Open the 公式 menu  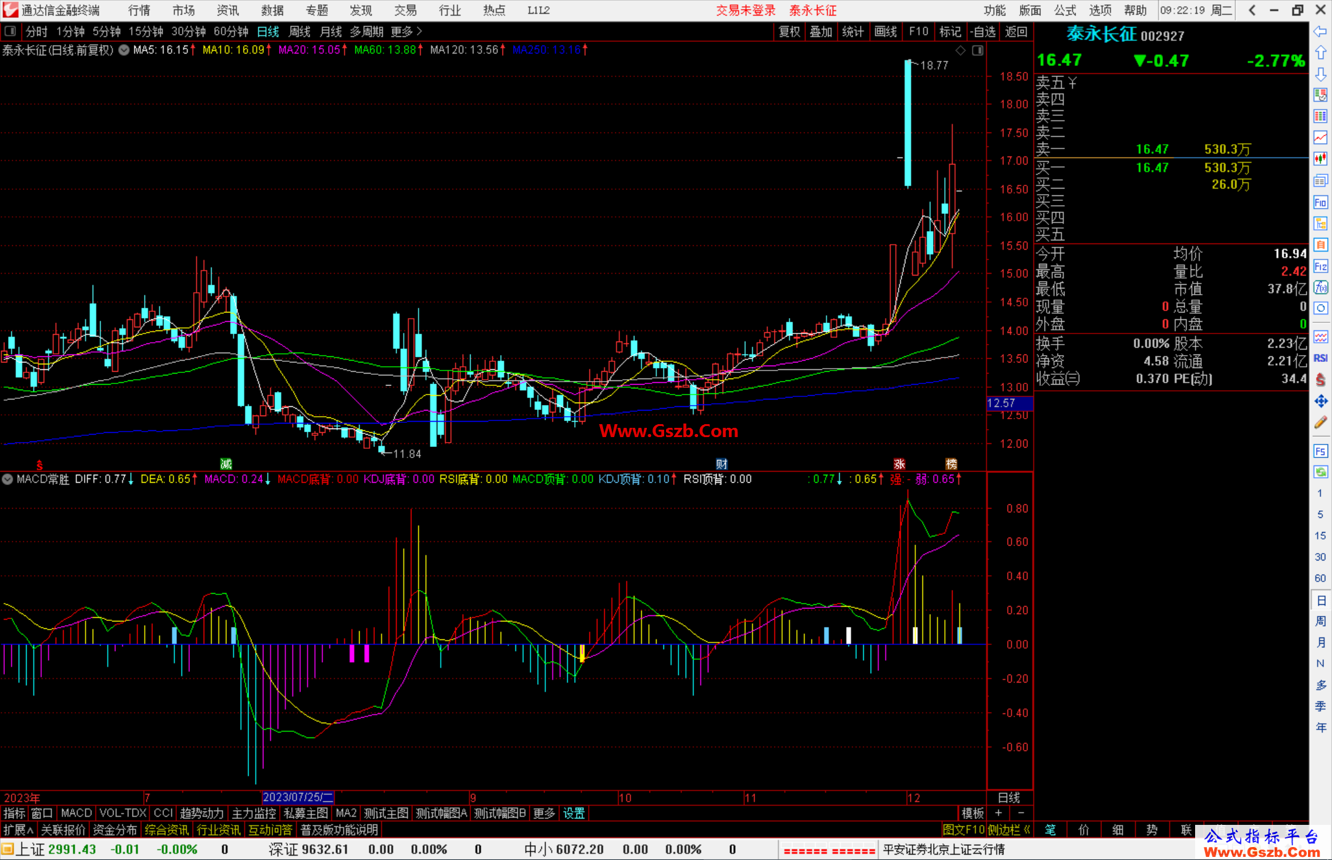coord(1065,10)
